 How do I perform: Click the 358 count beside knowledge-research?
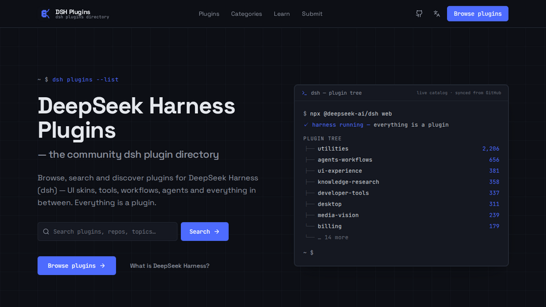point(494,182)
